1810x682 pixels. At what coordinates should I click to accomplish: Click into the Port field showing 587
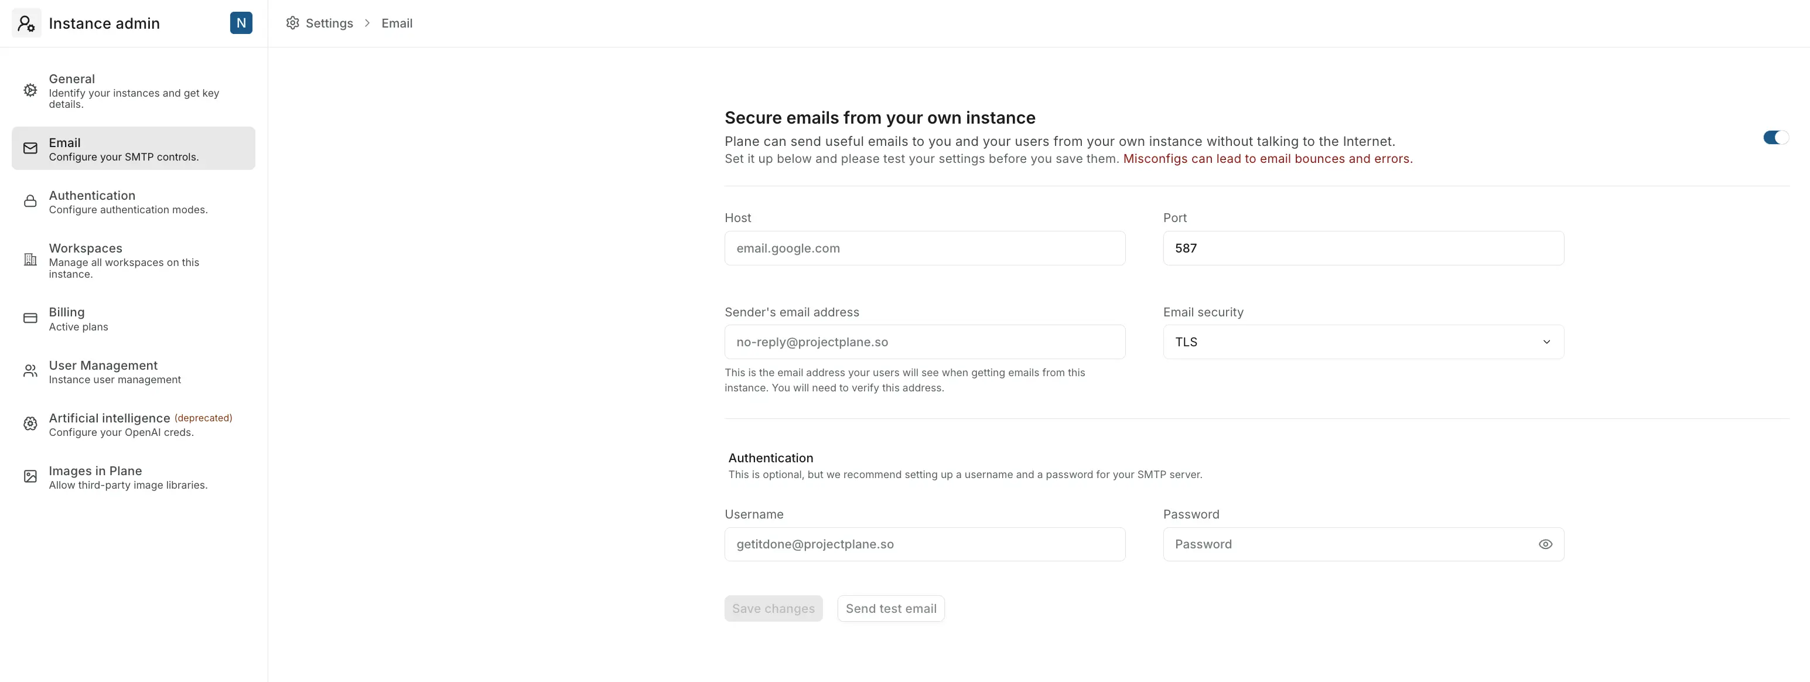click(1362, 248)
